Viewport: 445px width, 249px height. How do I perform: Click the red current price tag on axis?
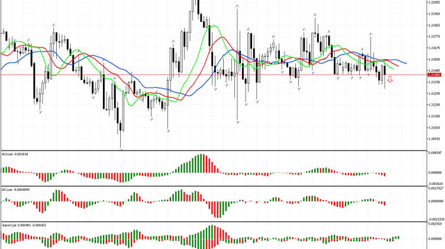tap(434, 75)
